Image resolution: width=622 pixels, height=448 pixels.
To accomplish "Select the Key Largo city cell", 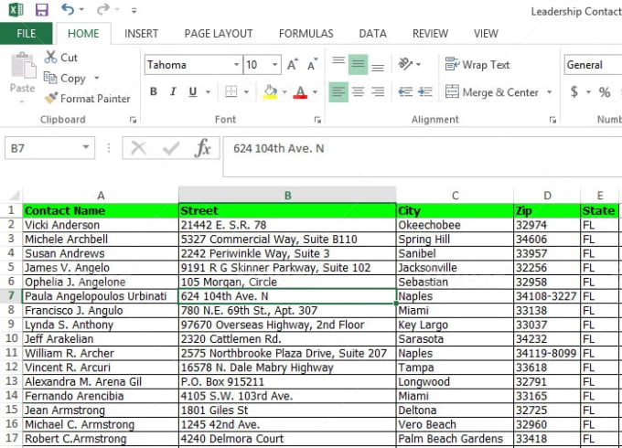I will pos(455,325).
